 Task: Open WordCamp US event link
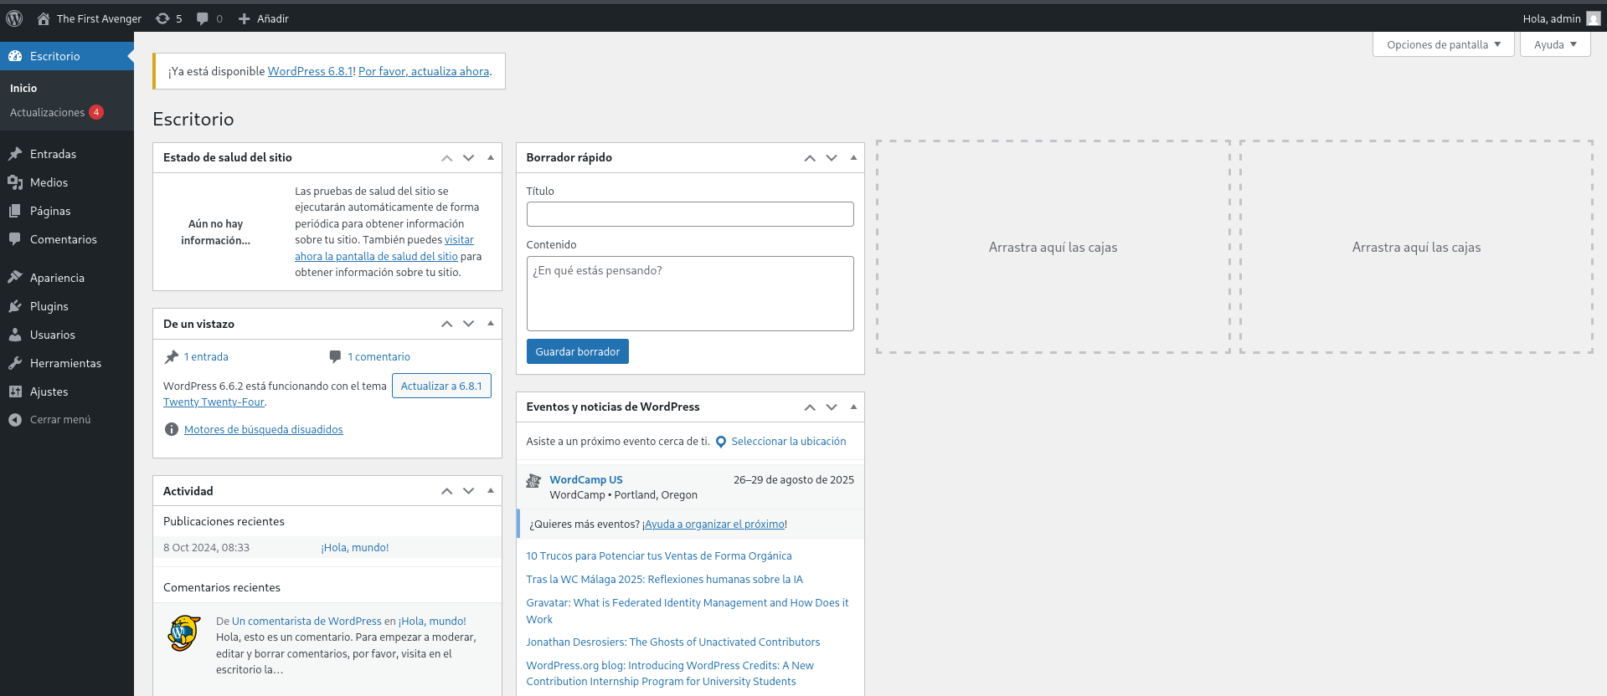click(586, 480)
